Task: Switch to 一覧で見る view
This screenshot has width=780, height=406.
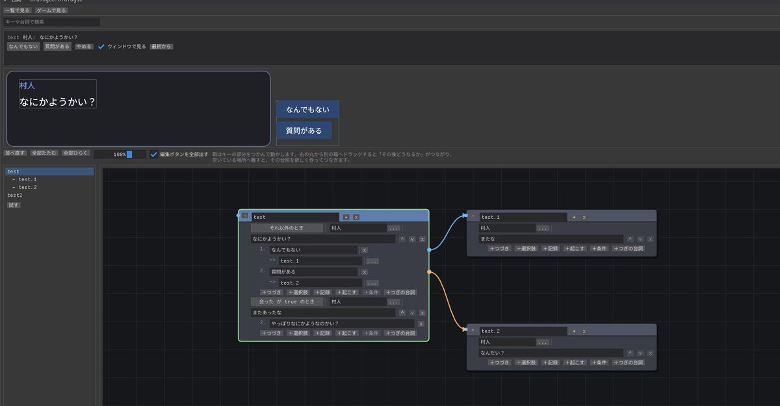Action: (17, 10)
